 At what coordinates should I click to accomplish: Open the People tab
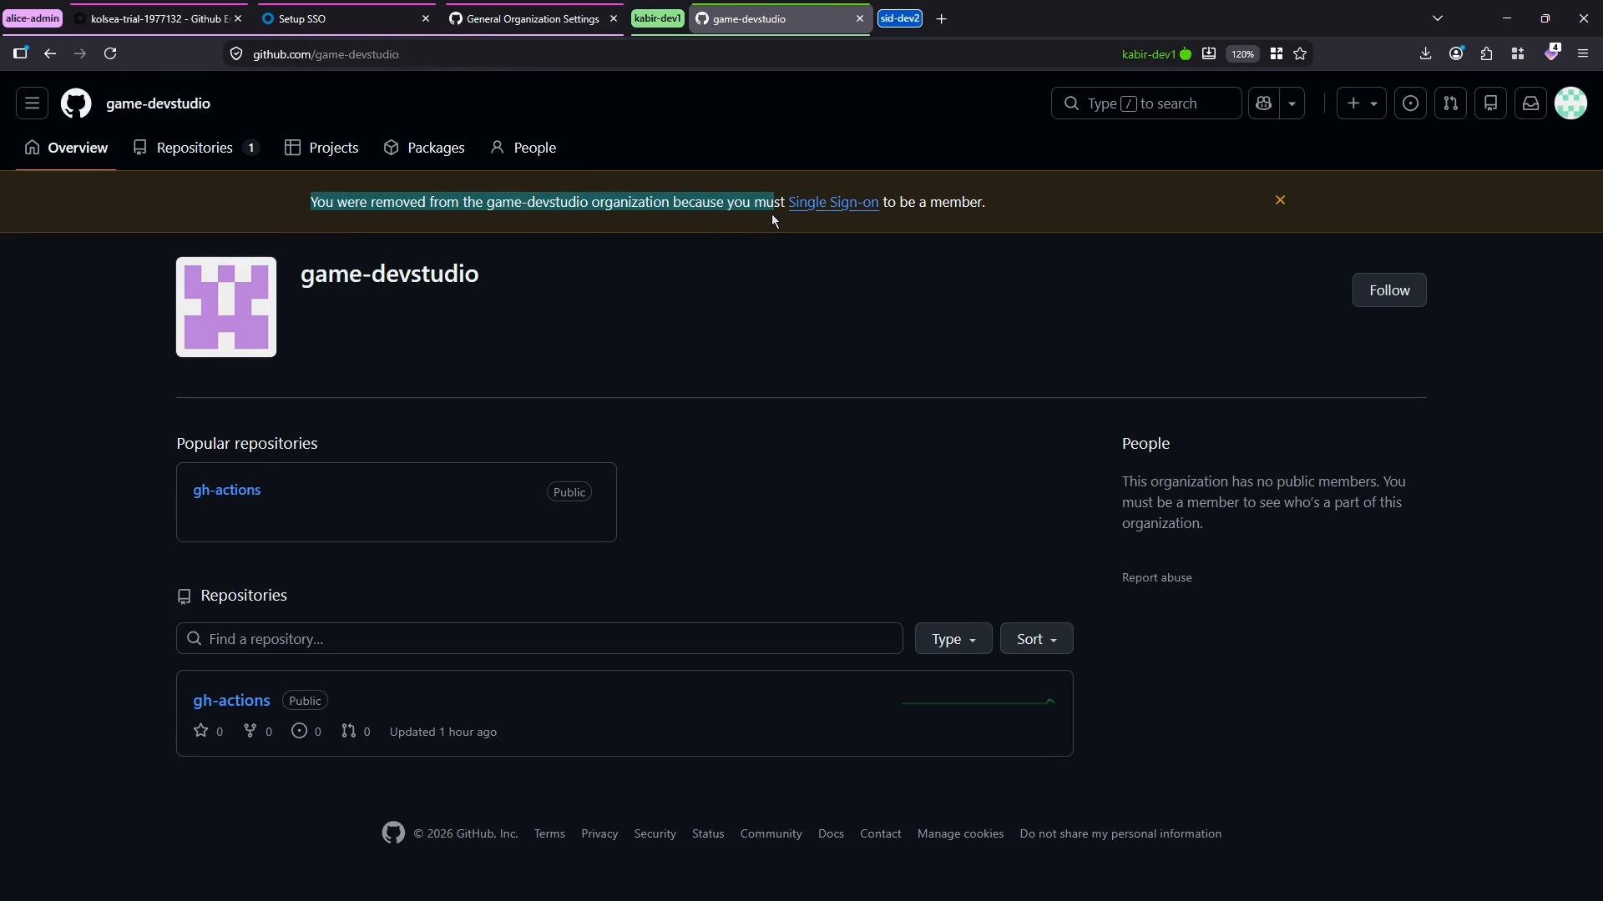pos(523,148)
